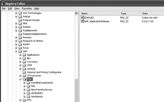
Task: Click the BEx folder icon
Action: point(24,58)
